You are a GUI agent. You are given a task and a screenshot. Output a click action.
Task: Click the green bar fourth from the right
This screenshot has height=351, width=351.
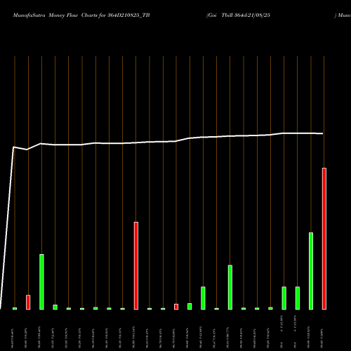284,298
